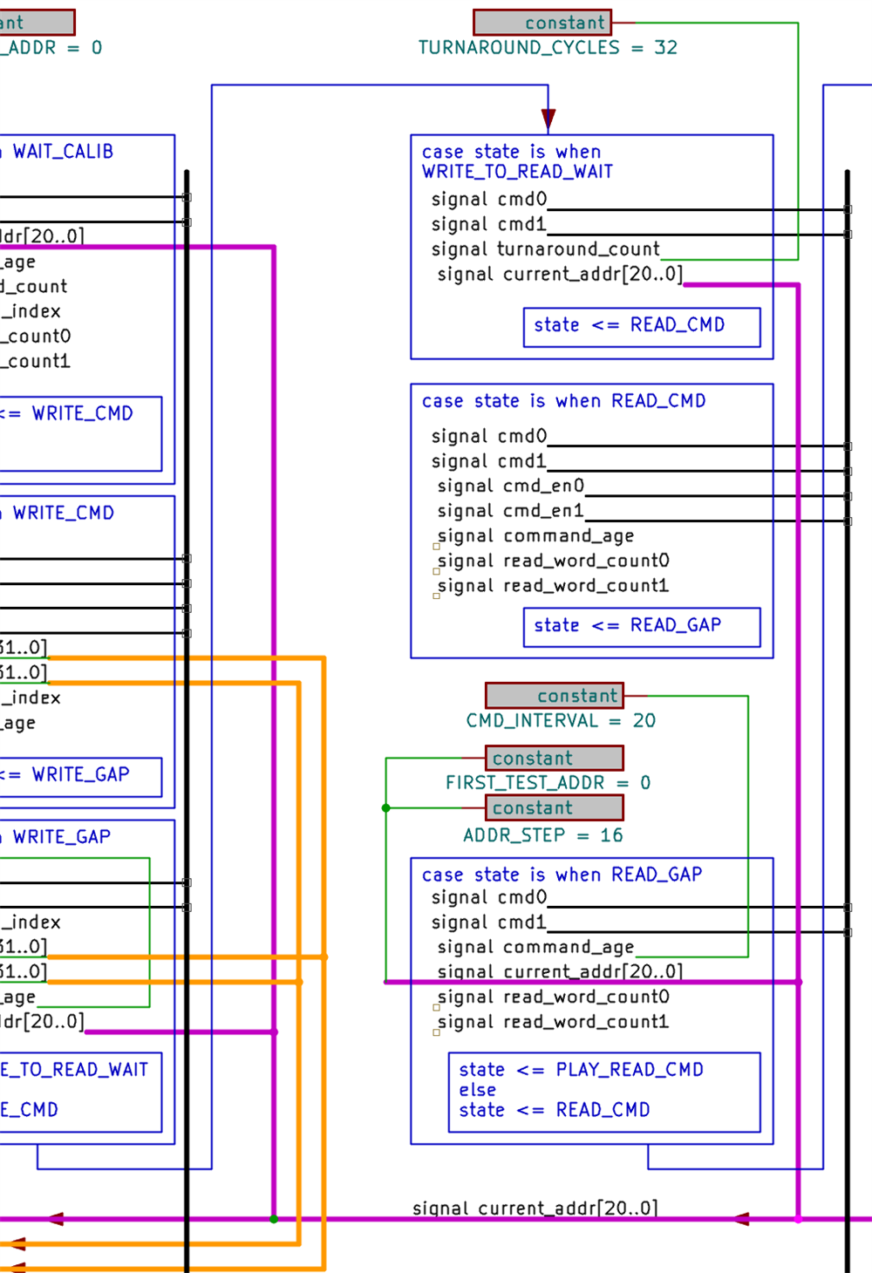872x1273 pixels.
Task: Click "signal command_age" in the READ_GAP block
Action: tap(535, 948)
